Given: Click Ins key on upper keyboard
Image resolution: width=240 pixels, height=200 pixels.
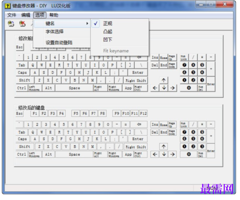Looking at the screenshot, I should click(x=155, y=57).
